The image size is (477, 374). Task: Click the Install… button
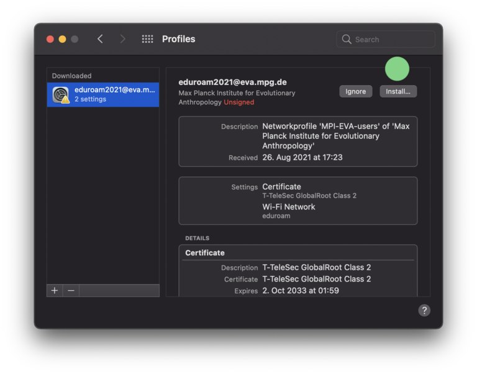click(x=398, y=91)
